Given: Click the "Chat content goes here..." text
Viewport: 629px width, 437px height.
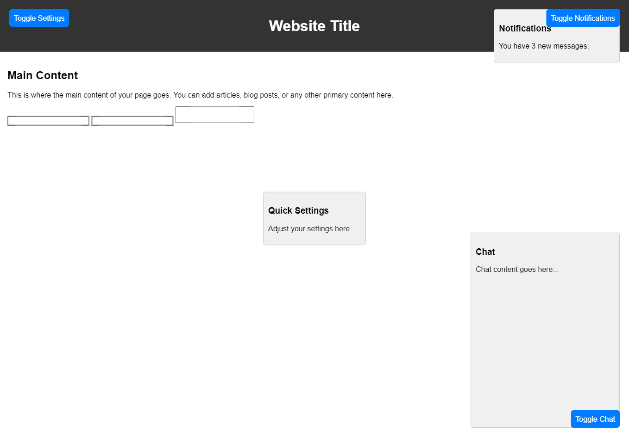Looking at the screenshot, I should coord(517,270).
